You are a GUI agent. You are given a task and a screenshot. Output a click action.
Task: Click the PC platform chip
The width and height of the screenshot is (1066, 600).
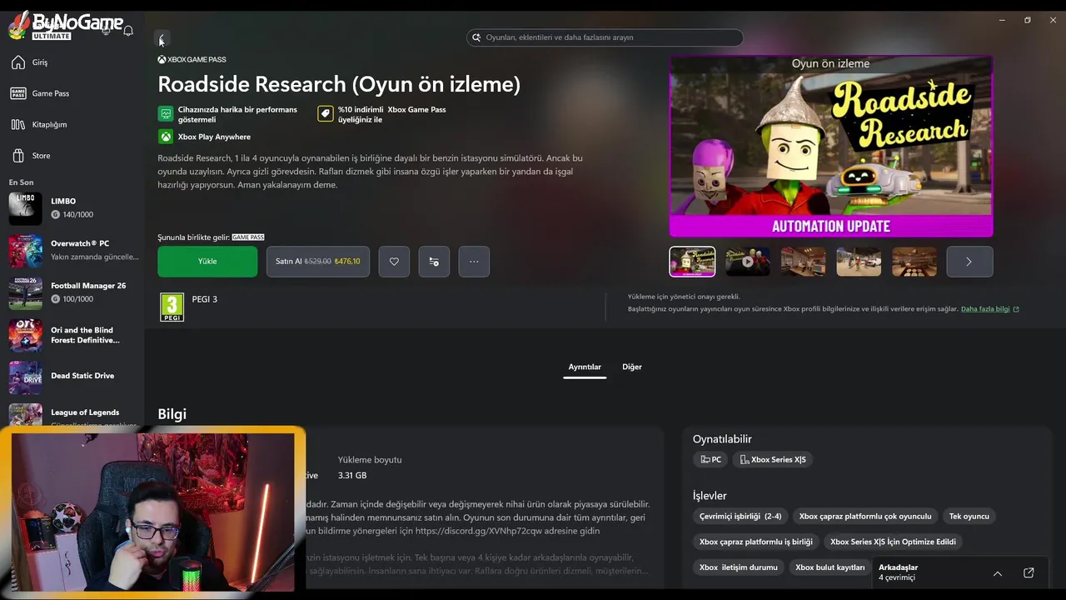pos(711,459)
